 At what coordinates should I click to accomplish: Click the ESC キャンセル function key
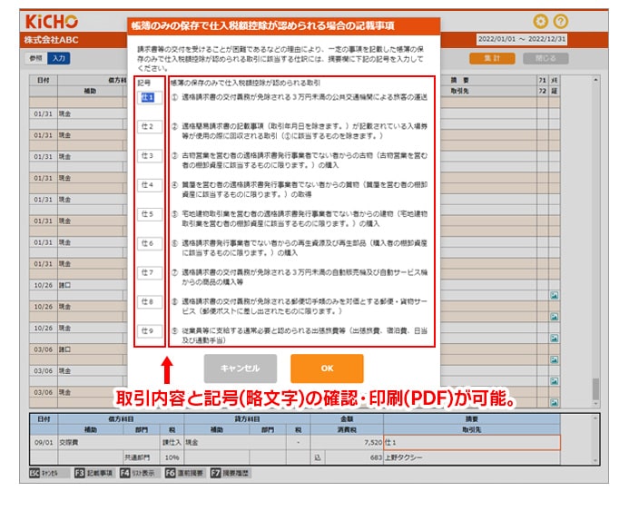[x=49, y=473]
